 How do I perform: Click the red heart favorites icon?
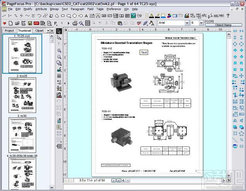pyautogui.click(x=5, y=23)
